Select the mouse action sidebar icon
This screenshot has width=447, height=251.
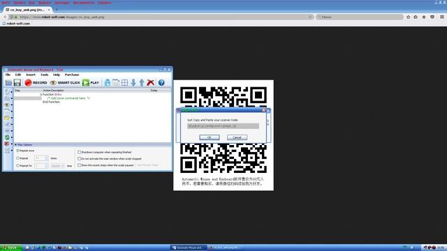[x=7, y=91]
